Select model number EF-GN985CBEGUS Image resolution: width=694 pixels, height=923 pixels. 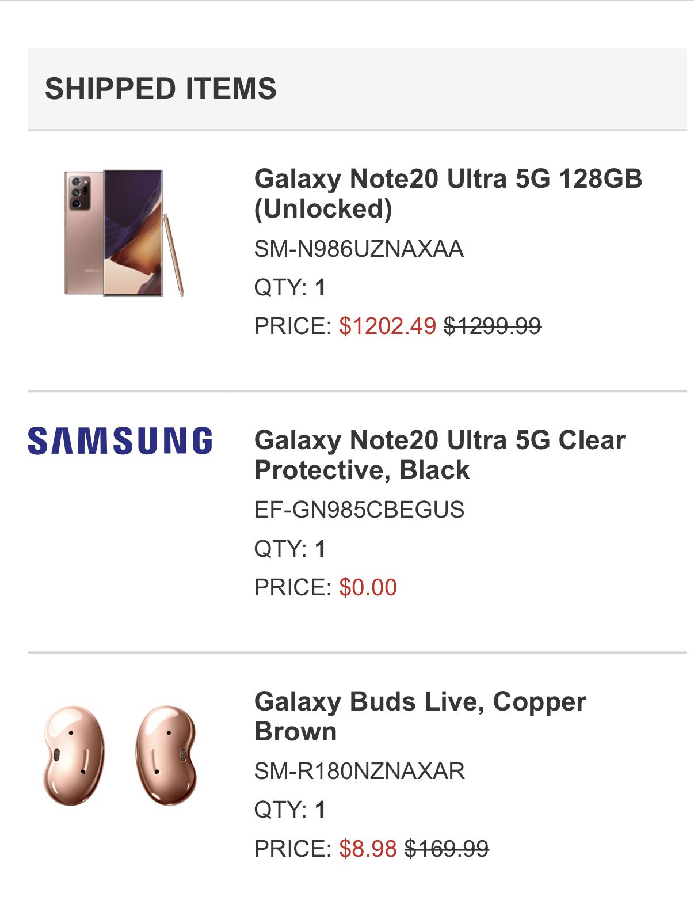pyautogui.click(x=359, y=510)
